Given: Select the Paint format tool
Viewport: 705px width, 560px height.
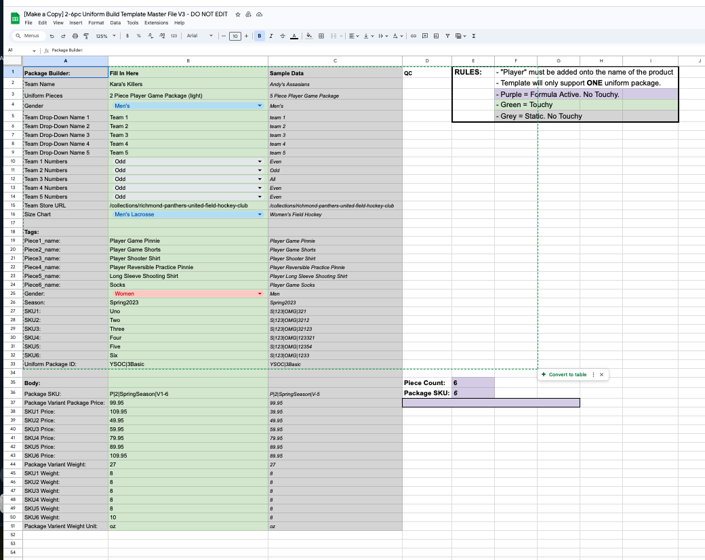Looking at the screenshot, I should coord(87,36).
